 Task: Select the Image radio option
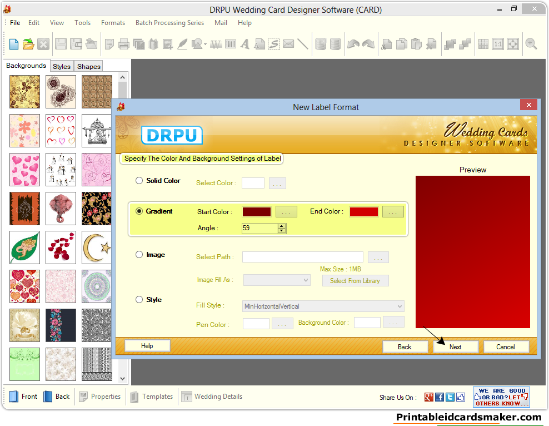(x=139, y=255)
